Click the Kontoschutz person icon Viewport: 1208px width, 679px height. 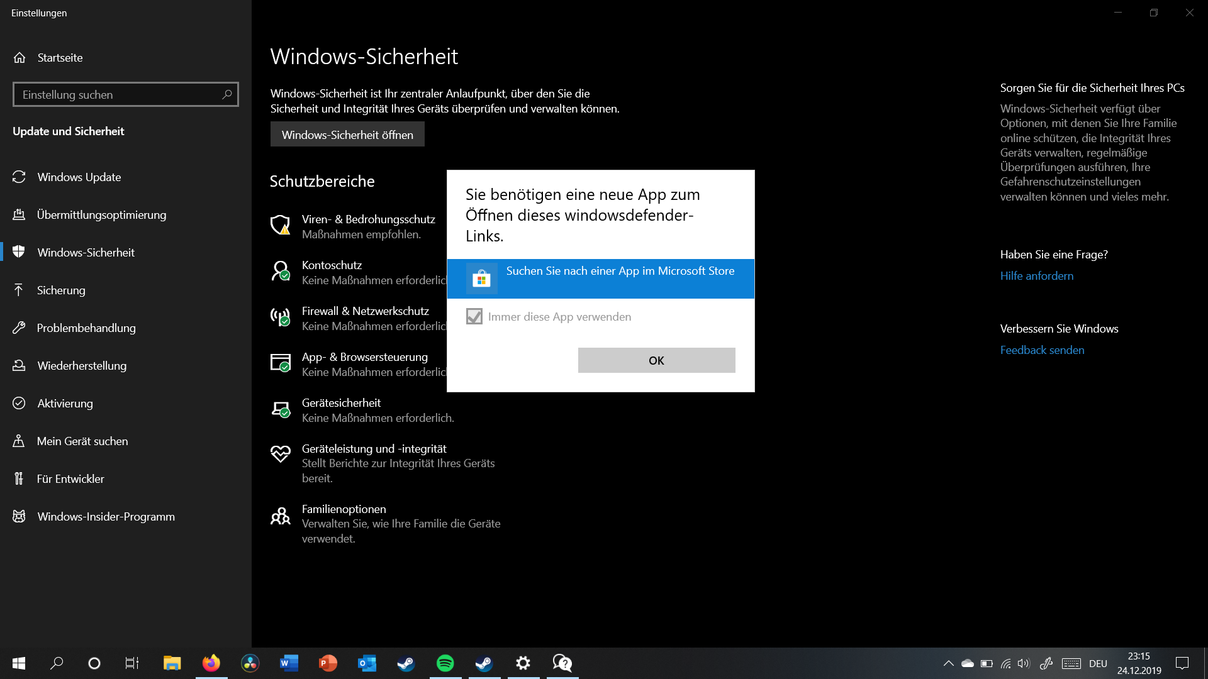coord(281,270)
